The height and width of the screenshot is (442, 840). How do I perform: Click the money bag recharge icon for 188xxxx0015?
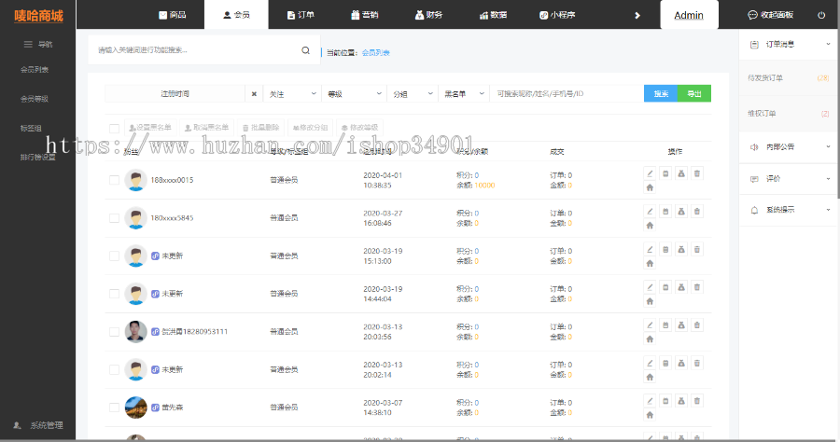pyautogui.click(x=681, y=173)
